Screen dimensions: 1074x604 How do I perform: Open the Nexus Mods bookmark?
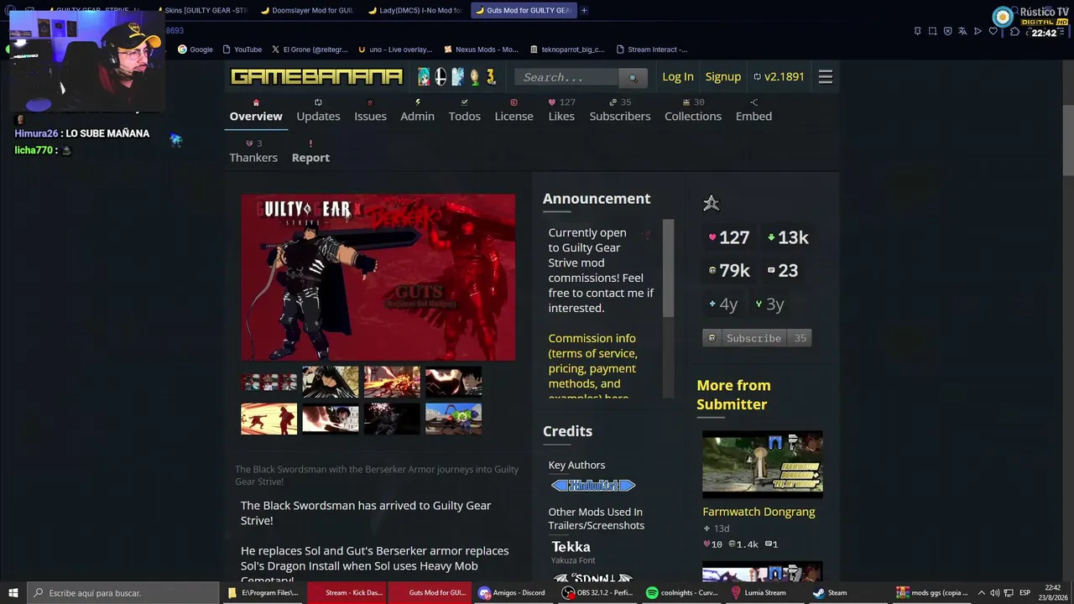481,49
